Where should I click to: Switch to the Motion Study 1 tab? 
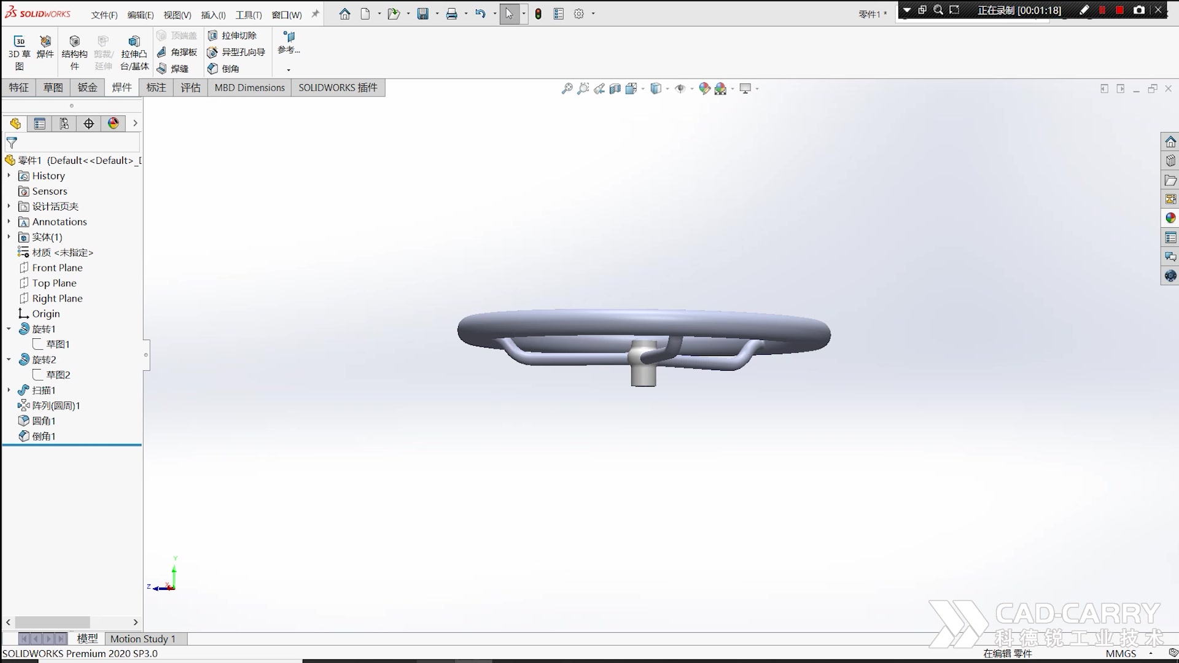[143, 639]
